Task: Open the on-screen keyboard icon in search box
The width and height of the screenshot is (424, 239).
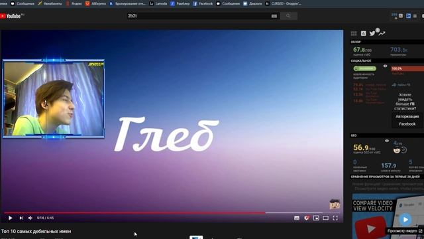Action: 274,16
